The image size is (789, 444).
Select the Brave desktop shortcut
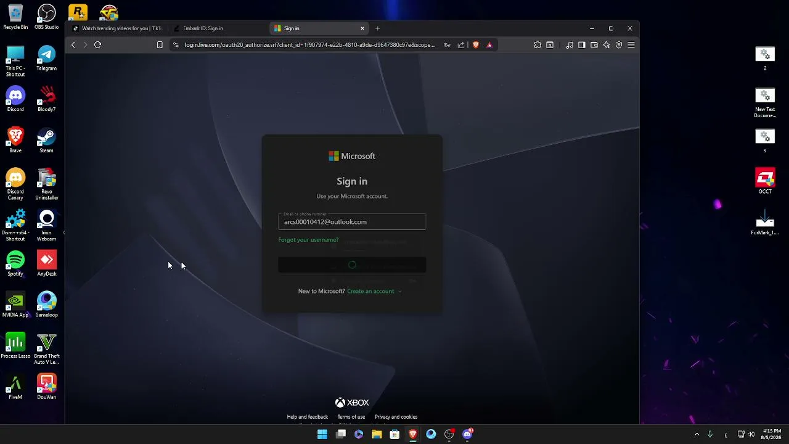pyautogui.click(x=15, y=141)
